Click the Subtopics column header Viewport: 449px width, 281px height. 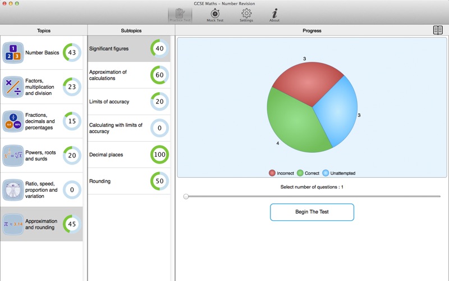[x=131, y=30]
